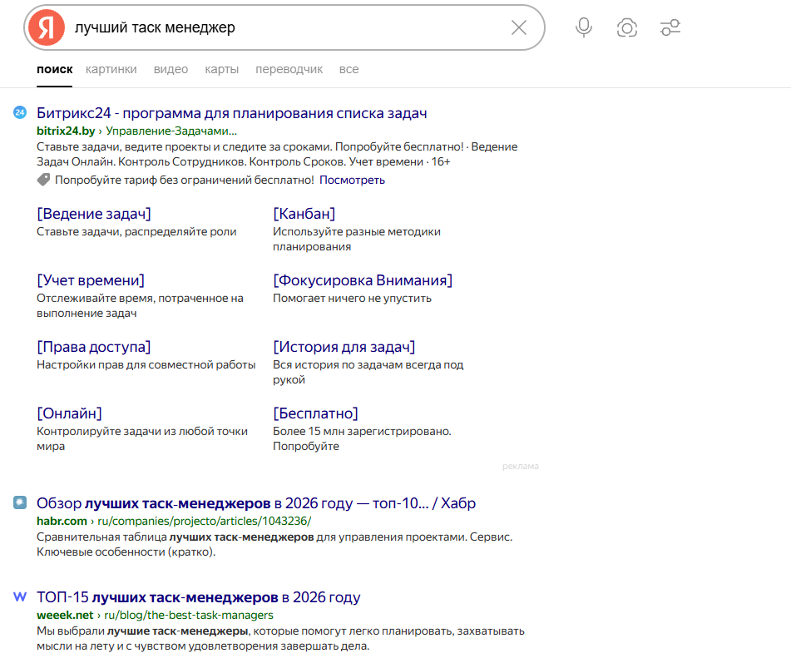Open the 'переводчик' tab
This screenshot has width=791, height=668.
point(289,70)
